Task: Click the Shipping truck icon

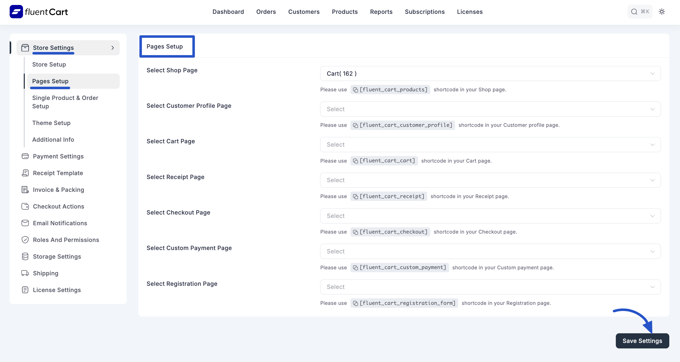Action: pyautogui.click(x=25, y=273)
